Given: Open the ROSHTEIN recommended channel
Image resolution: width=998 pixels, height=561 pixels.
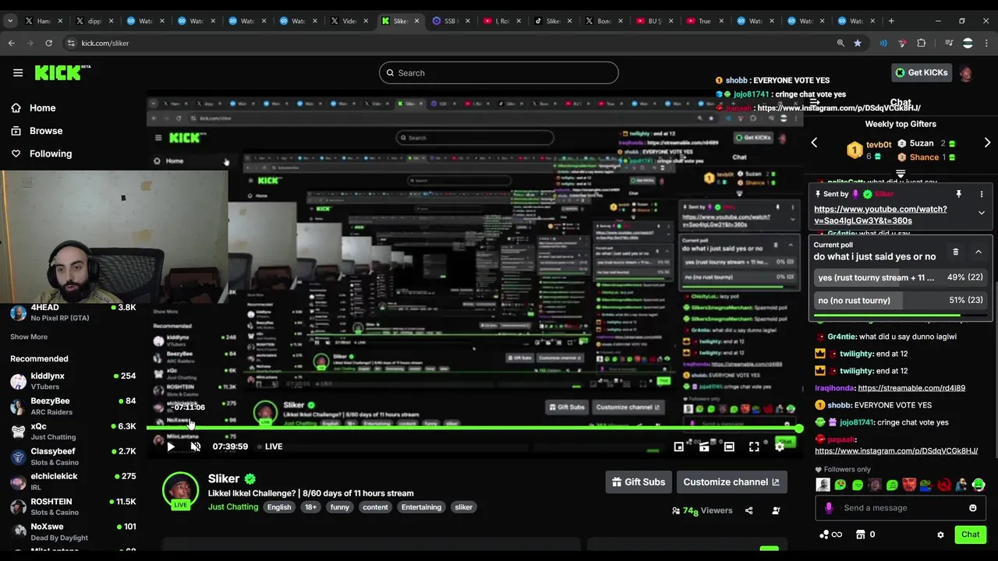Looking at the screenshot, I should coord(73,506).
